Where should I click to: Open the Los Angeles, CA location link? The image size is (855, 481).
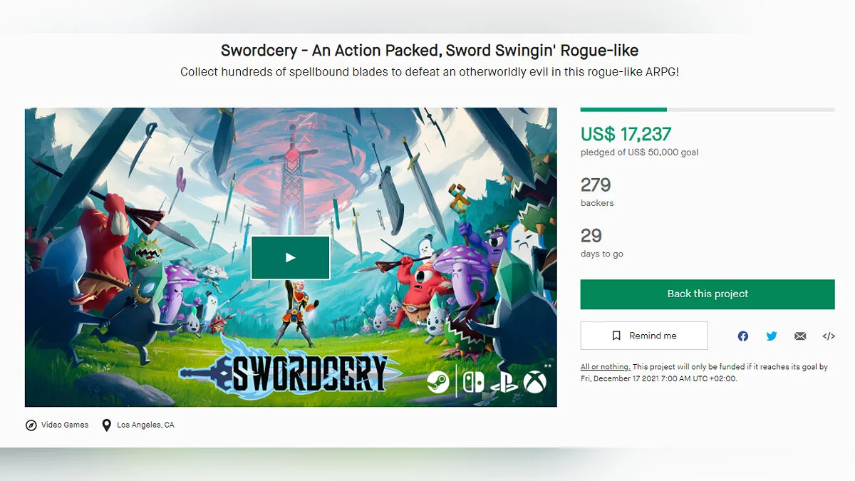pos(145,425)
